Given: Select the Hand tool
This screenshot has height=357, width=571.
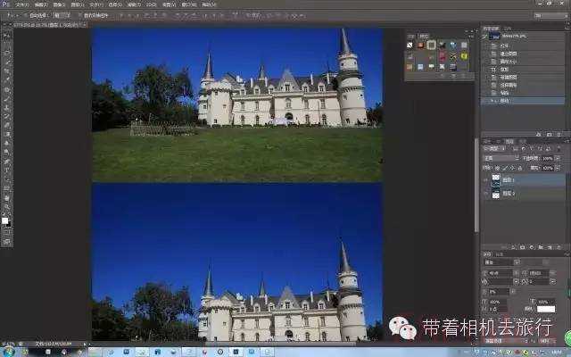Looking at the screenshot, I should tap(6, 198).
